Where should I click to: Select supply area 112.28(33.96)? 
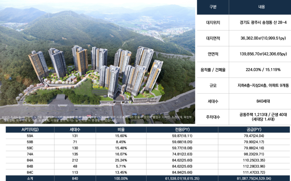(254, 166)
